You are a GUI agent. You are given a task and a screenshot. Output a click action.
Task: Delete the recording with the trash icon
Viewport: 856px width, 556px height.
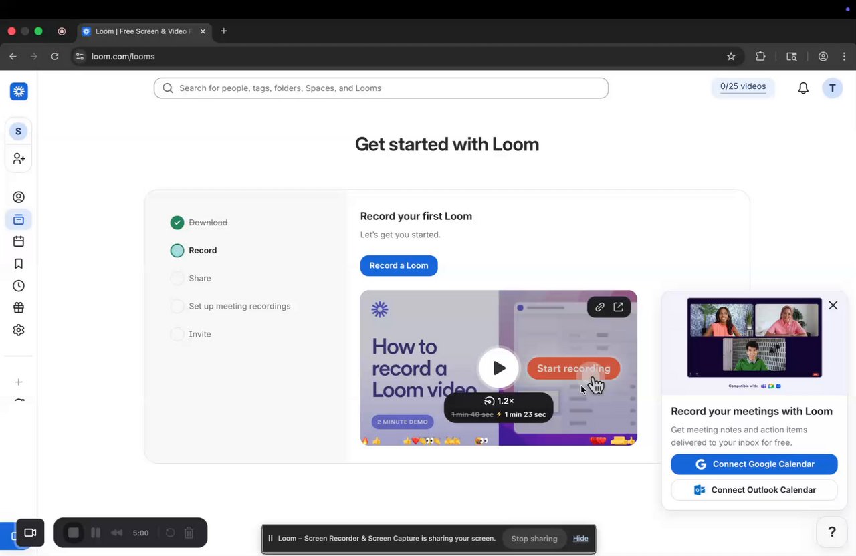click(x=189, y=533)
